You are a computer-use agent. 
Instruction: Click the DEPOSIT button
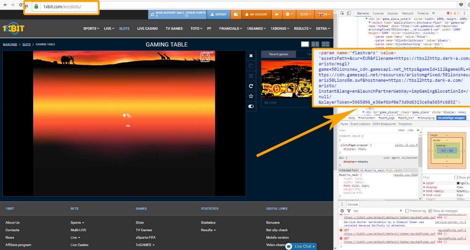pos(218,14)
